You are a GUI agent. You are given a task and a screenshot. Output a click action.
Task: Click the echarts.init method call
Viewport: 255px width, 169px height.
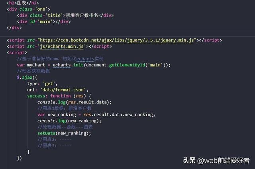[68, 65]
